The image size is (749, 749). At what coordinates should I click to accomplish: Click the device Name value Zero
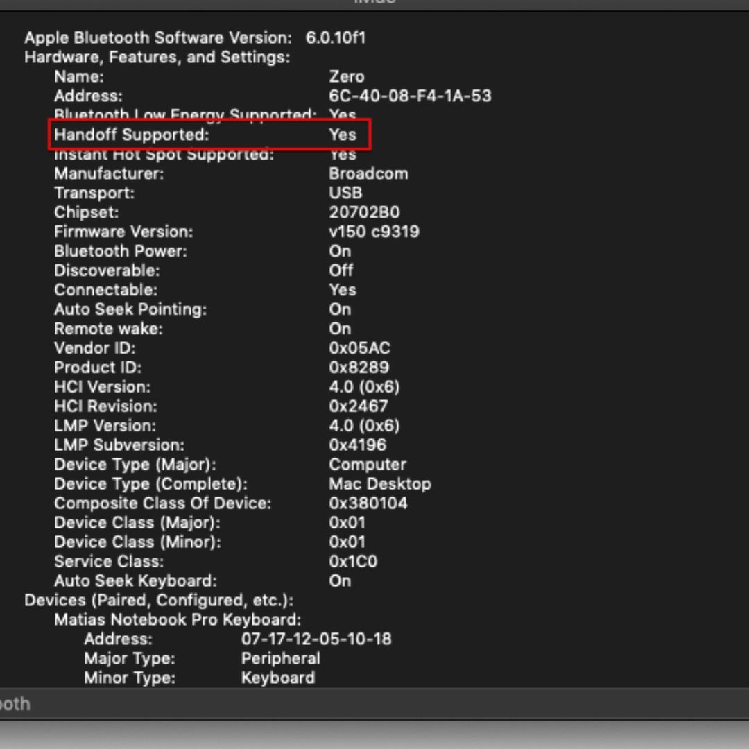tap(342, 76)
